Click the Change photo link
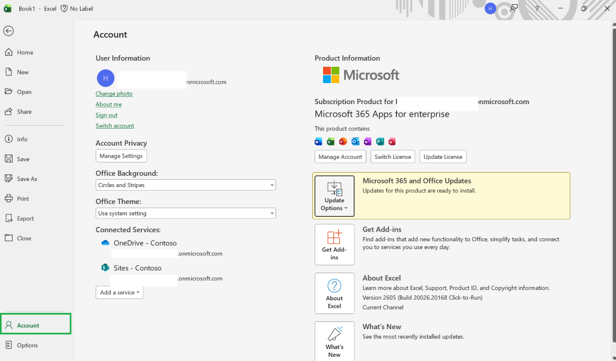 [x=114, y=93]
